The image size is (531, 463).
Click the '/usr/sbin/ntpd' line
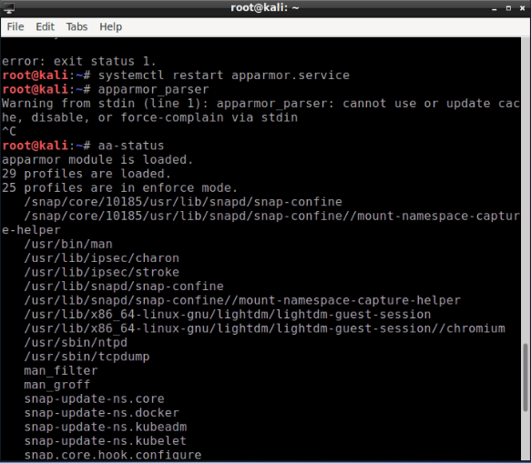click(76, 343)
